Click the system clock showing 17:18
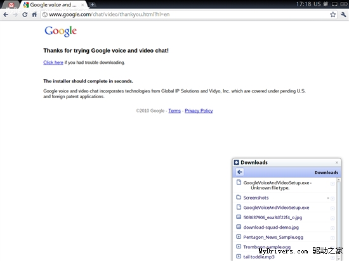 coord(303,4)
